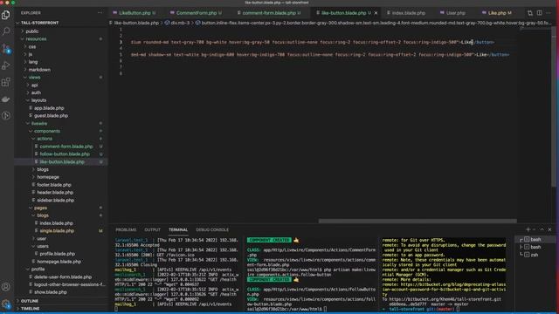
Task: Click the div.mb-3 breadcrumb
Action: (180, 23)
